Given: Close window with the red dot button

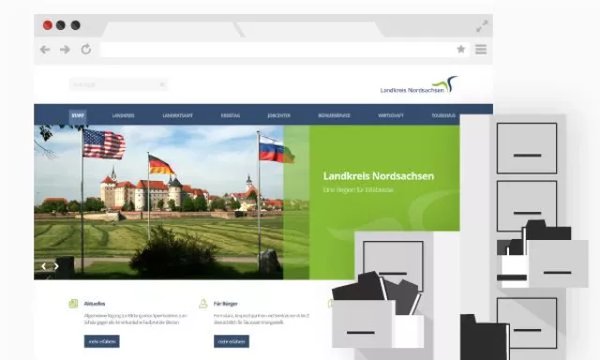Looking at the screenshot, I should pos(48,25).
